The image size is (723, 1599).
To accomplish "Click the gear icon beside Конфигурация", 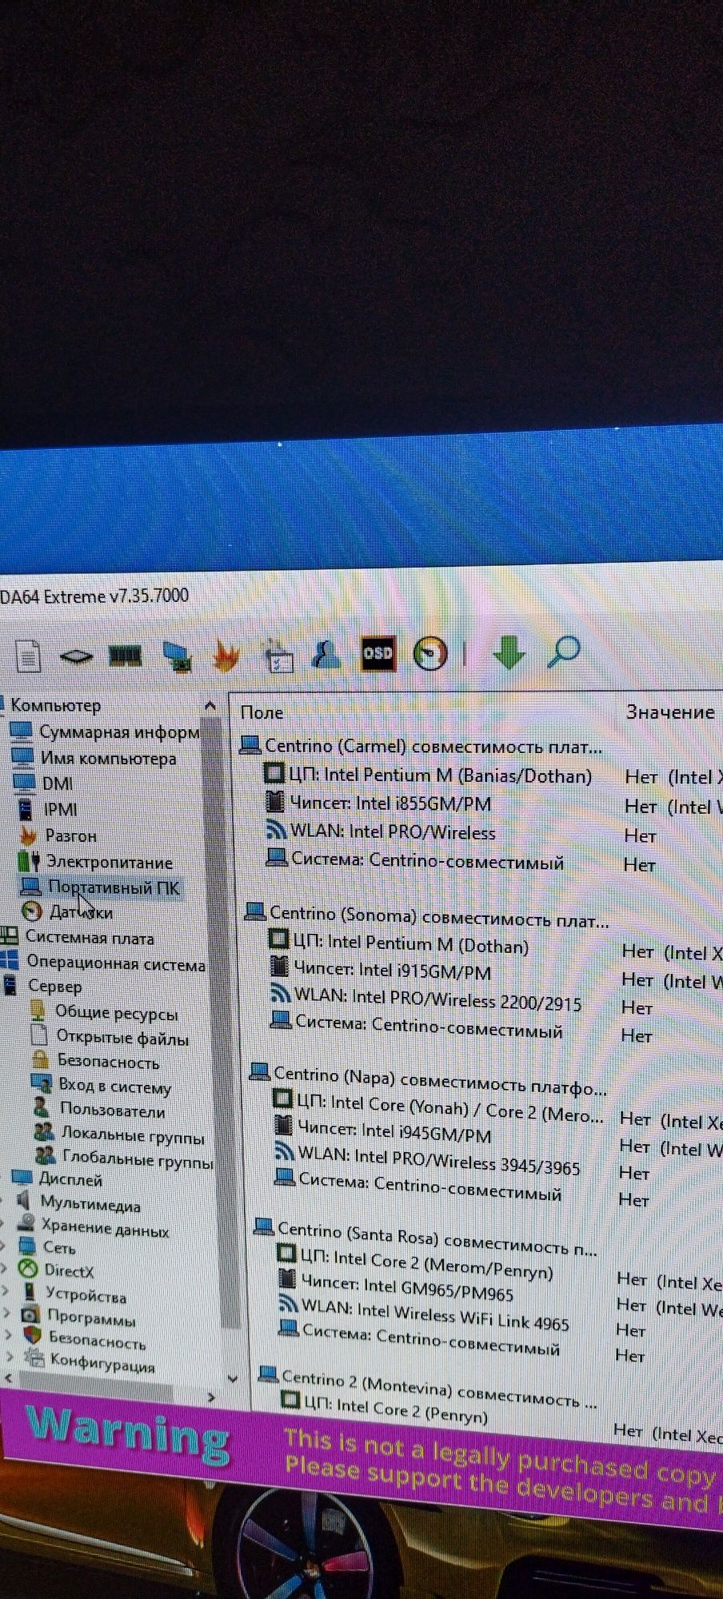I will (x=34, y=1356).
